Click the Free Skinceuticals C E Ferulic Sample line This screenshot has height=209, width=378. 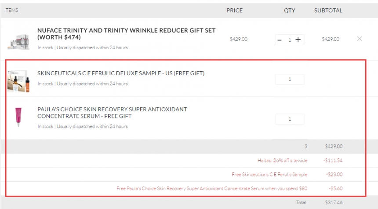tap(269, 175)
